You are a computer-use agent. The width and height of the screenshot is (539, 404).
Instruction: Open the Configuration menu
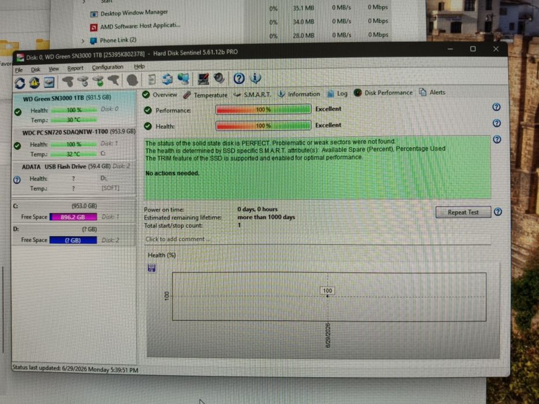pos(107,68)
